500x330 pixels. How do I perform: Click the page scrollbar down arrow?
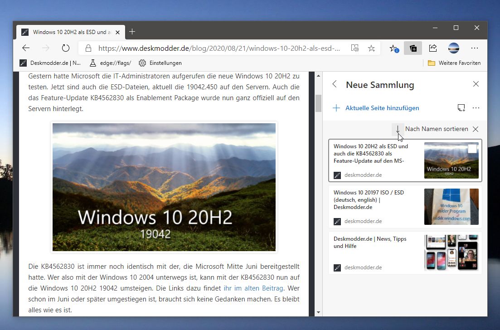click(318, 312)
